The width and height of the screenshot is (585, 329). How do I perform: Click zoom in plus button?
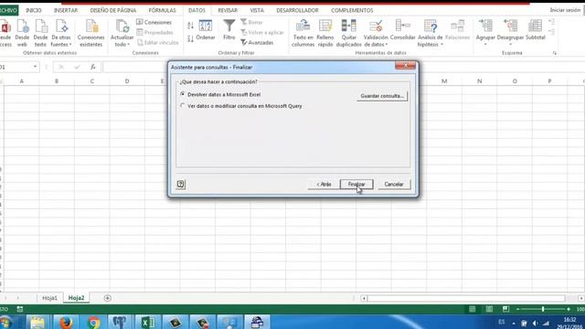[569, 309]
